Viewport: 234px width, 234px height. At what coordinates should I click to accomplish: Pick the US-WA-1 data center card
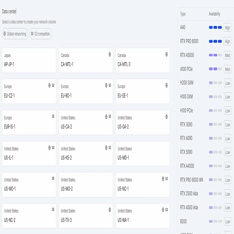coord(142,216)
